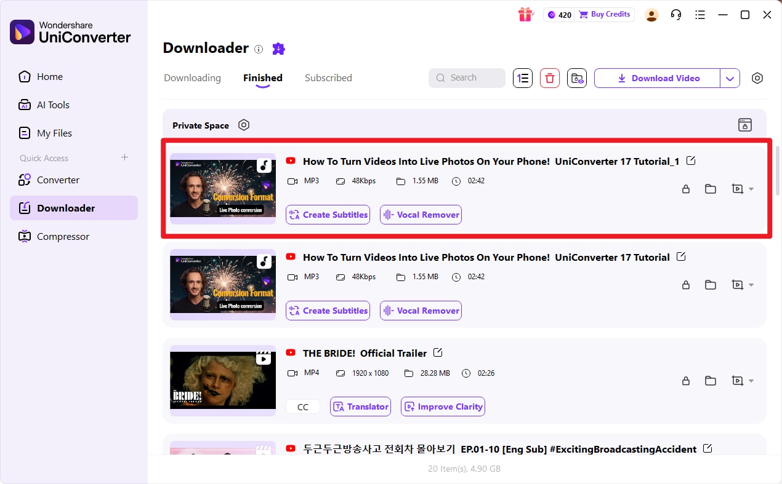This screenshot has width=782, height=484.
Task: Open the Converter tool in the sidebar
Action: 59,180
